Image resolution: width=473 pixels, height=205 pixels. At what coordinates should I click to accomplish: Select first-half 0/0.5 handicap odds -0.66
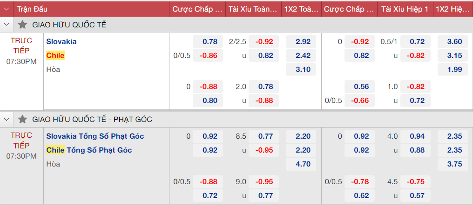click(359, 100)
